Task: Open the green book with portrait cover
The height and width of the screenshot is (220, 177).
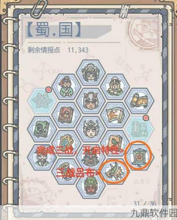Action: click(42, 129)
